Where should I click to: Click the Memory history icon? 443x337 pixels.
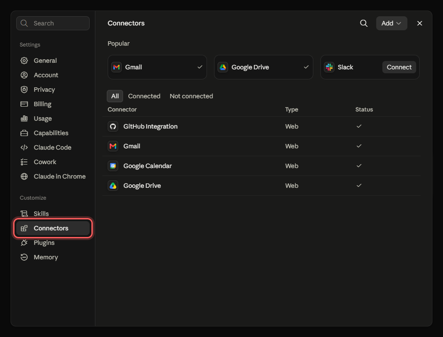click(x=24, y=257)
